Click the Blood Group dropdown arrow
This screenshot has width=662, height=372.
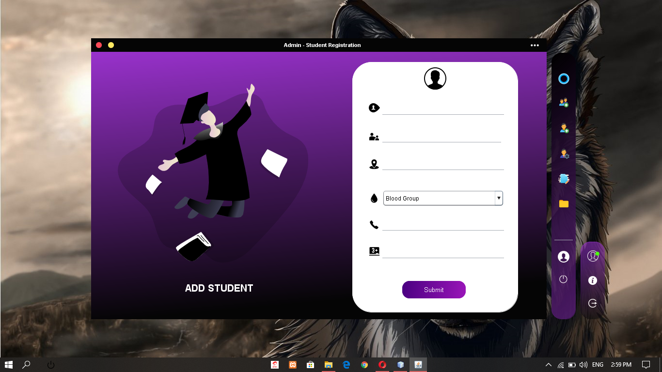[x=499, y=198]
